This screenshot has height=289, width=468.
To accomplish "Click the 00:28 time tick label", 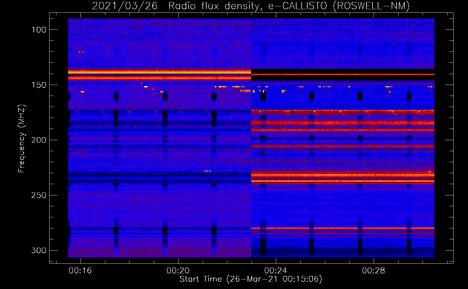I will pyautogui.click(x=374, y=271).
